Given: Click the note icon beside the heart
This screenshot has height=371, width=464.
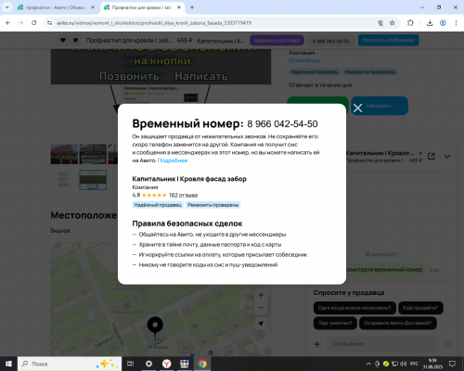Looking at the screenshot, I should 75,40.
